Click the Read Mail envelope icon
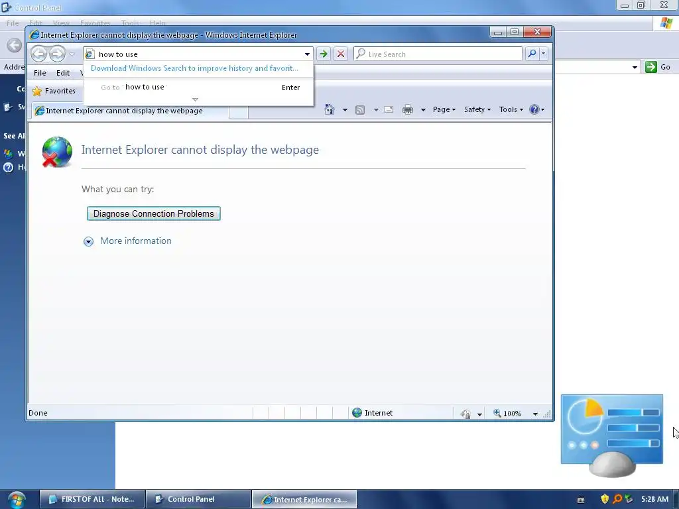The image size is (679, 509). tap(389, 109)
